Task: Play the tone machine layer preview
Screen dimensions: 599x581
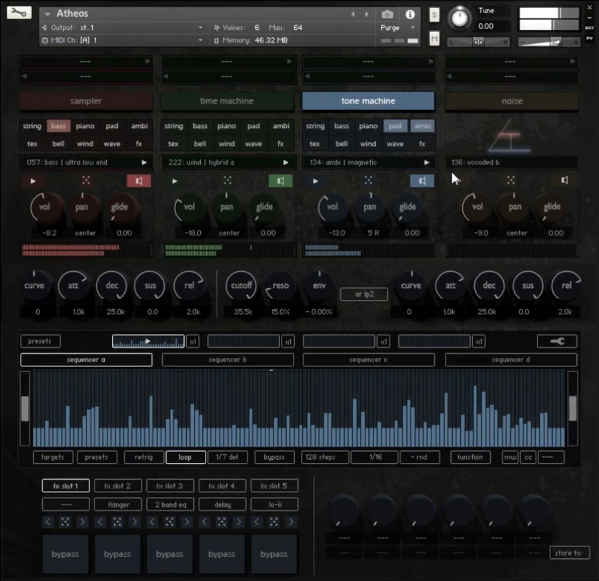Action: (316, 181)
